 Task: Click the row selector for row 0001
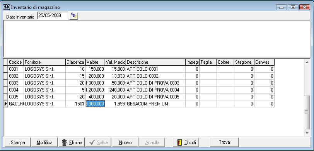pos(5,69)
